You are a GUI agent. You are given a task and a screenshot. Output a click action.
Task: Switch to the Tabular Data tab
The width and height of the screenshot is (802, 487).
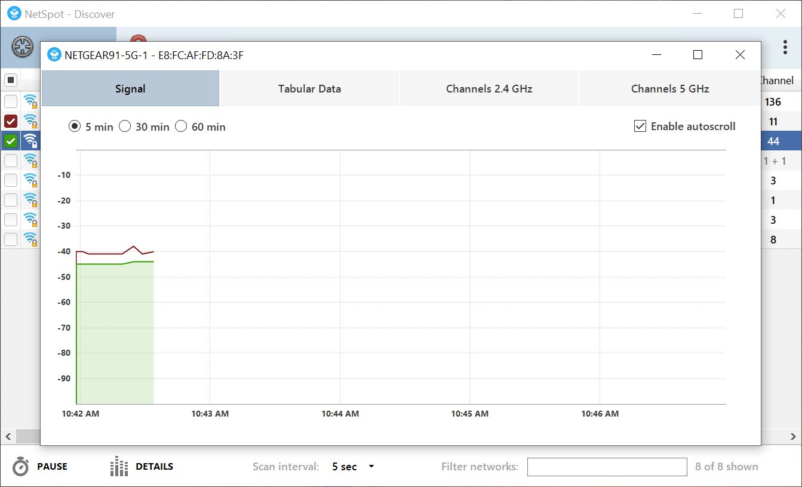point(309,89)
